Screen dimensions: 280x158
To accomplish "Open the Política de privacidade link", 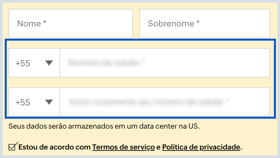I will (201, 147).
